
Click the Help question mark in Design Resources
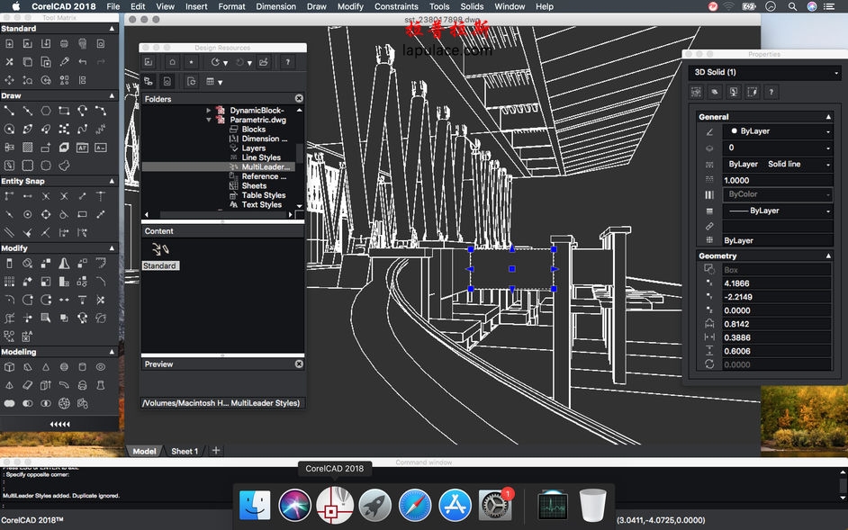pyautogui.click(x=288, y=62)
